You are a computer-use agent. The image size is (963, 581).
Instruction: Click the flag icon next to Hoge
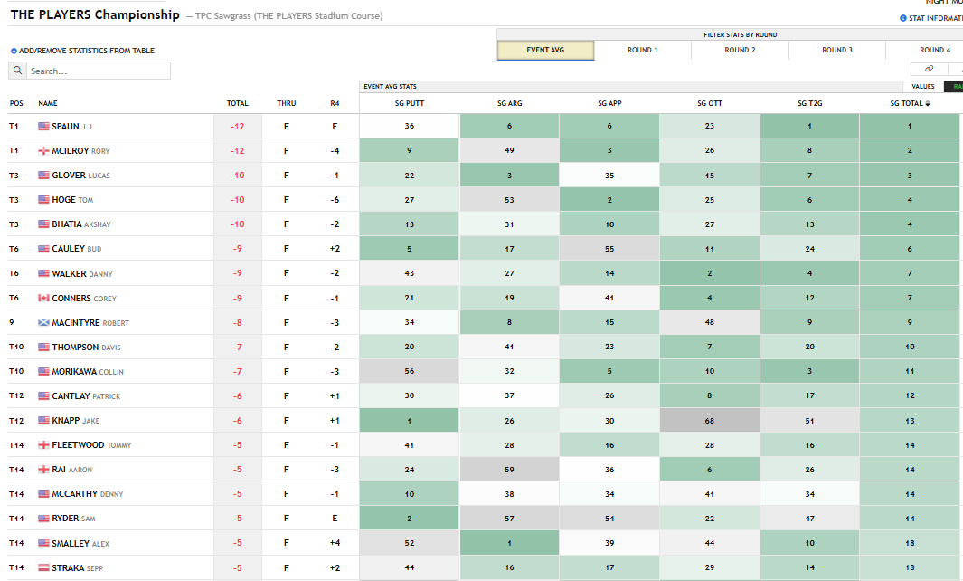point(43,200)
